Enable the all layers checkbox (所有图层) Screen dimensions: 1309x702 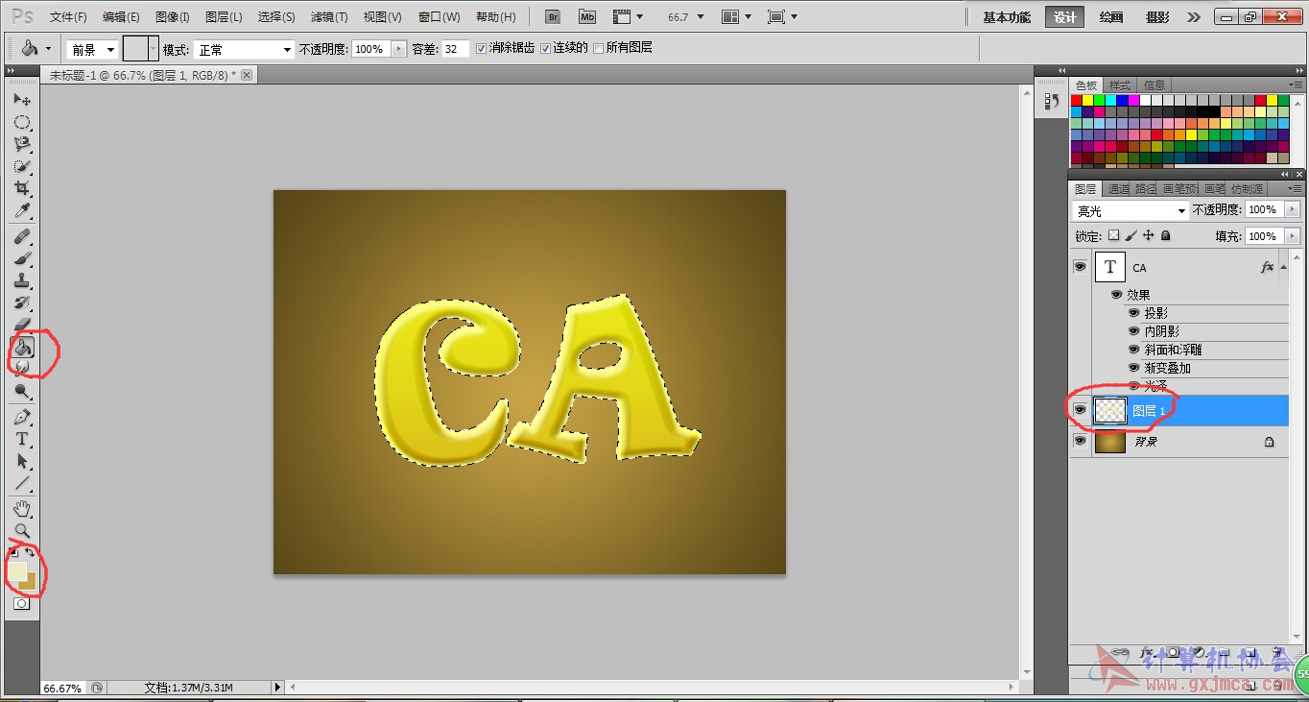[x=599, y=48]
